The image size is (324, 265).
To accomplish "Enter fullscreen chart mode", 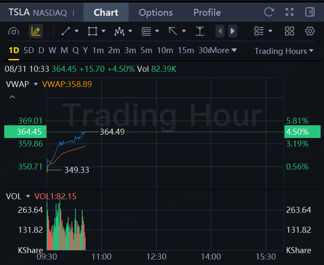I will pos(290,12).
